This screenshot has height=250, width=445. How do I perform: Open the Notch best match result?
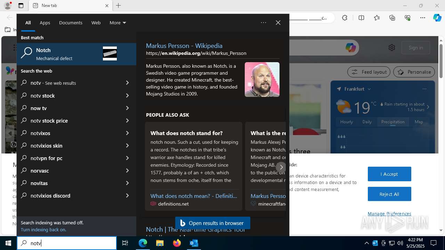tap(76, 54)
